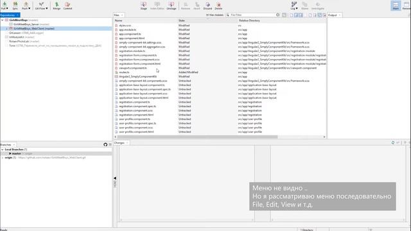Open the Log dropdown arrow
411x231 pixels.
coord(297,8)
